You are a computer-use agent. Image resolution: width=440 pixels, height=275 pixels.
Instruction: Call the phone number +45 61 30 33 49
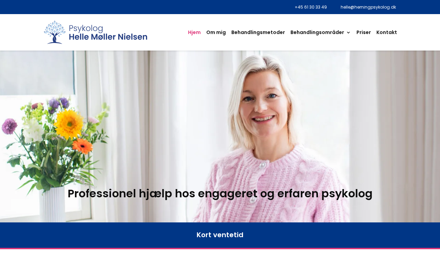311,7
